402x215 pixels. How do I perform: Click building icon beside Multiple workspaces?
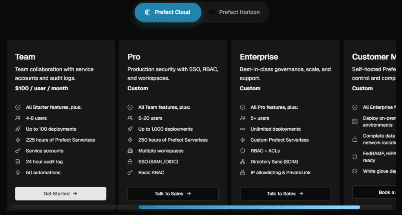tap(130, 151)
